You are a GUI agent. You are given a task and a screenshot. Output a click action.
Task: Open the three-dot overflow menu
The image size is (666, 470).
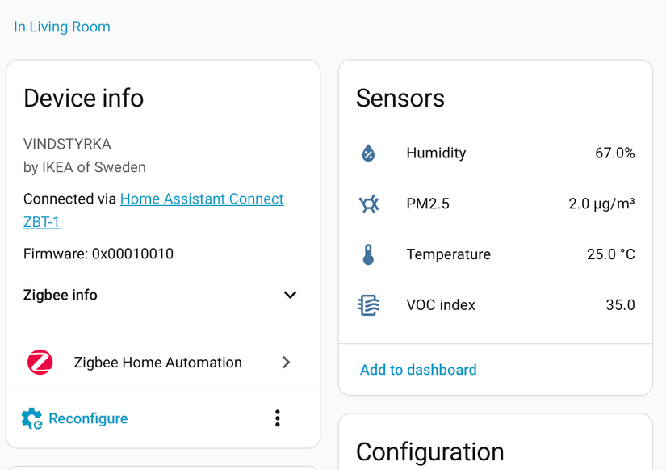point(277,418)
